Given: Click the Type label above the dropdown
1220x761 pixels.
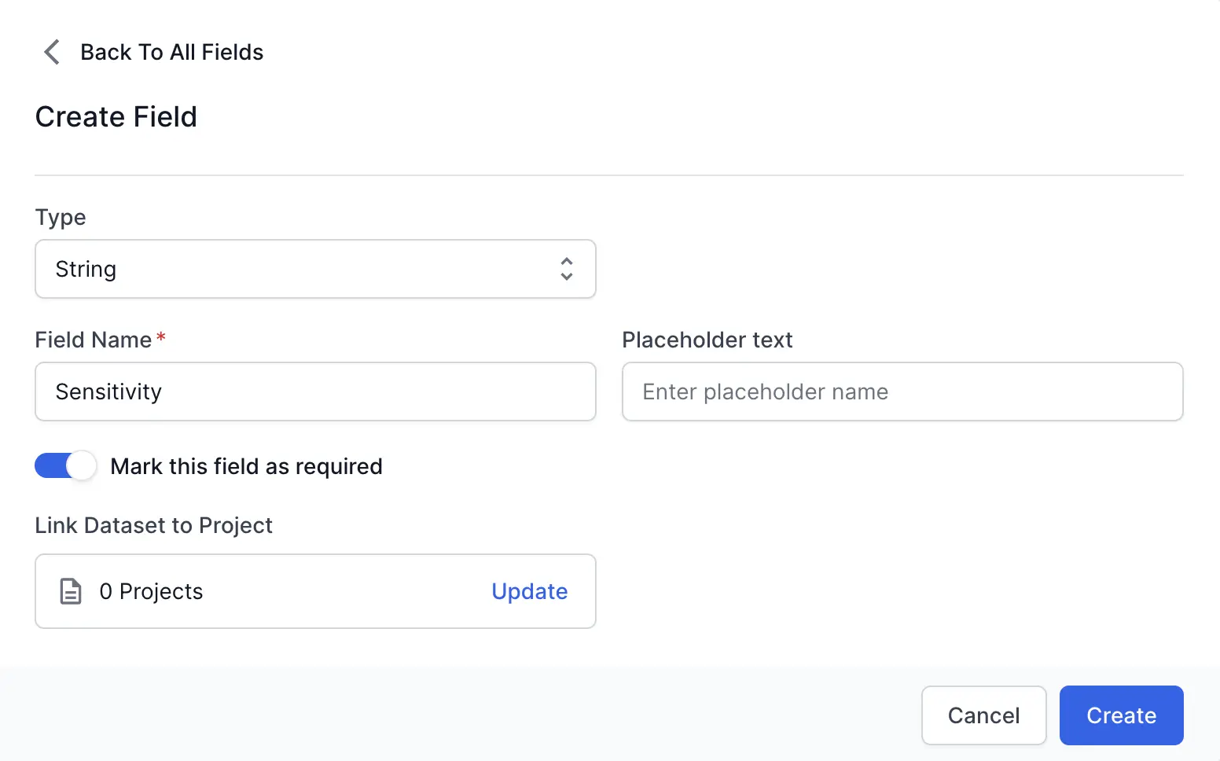Looking at the screenshot, I should tap(61, 217).
